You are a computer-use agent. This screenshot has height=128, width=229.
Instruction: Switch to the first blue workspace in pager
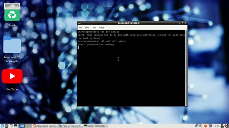[x=21, y=126]
